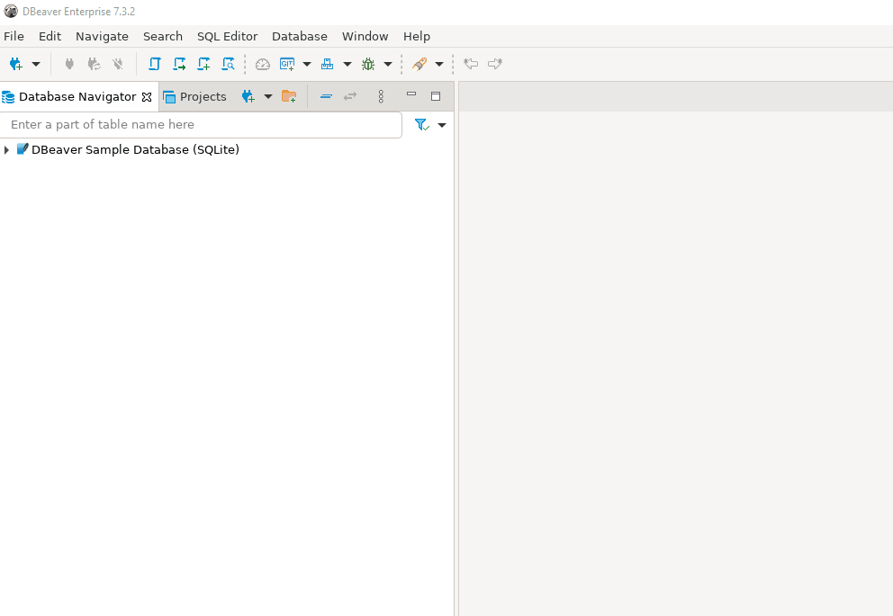Click the Git icon in the toolbar

click(287, 64)
